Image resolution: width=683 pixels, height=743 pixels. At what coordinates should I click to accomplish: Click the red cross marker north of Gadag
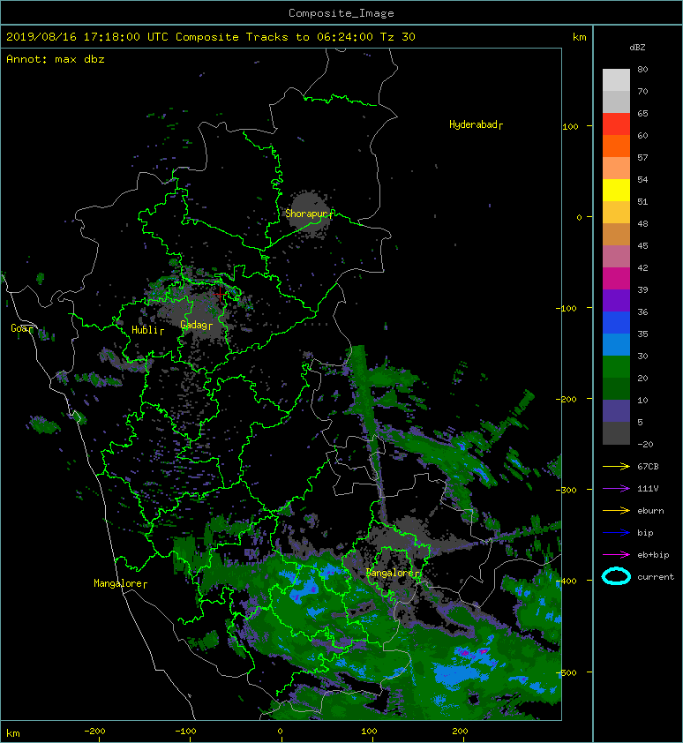pos(220,294)
